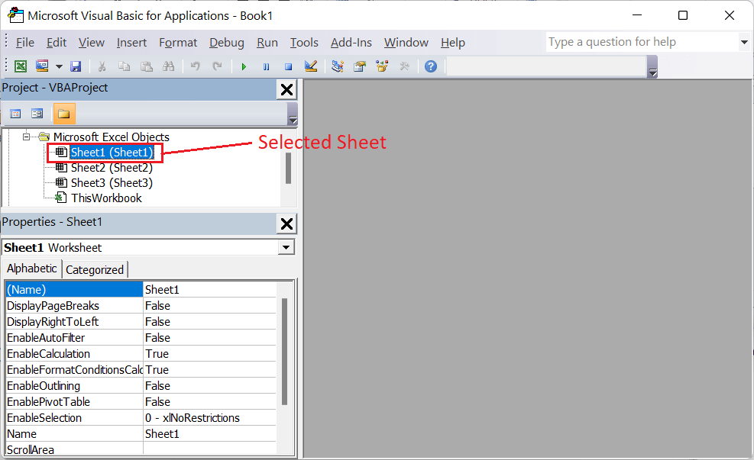Screen dimensions: 754x460
Task: Open Project panel toolbar options arrow
Action: coord(293,114)
